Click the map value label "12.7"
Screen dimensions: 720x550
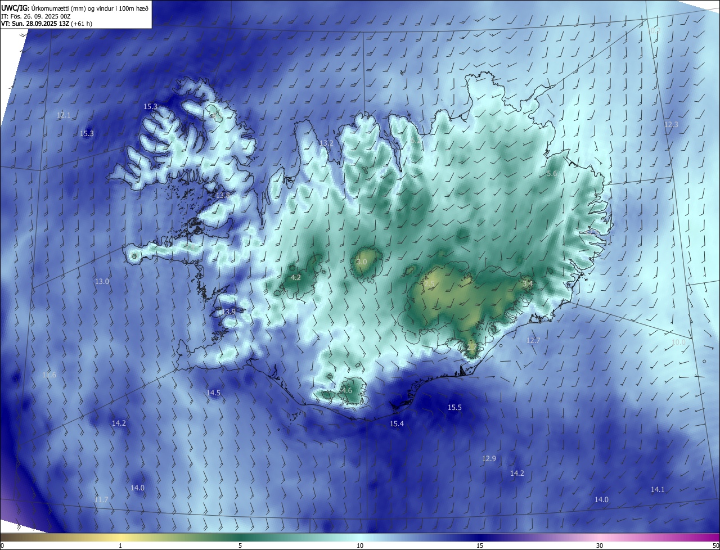point(533,340)
